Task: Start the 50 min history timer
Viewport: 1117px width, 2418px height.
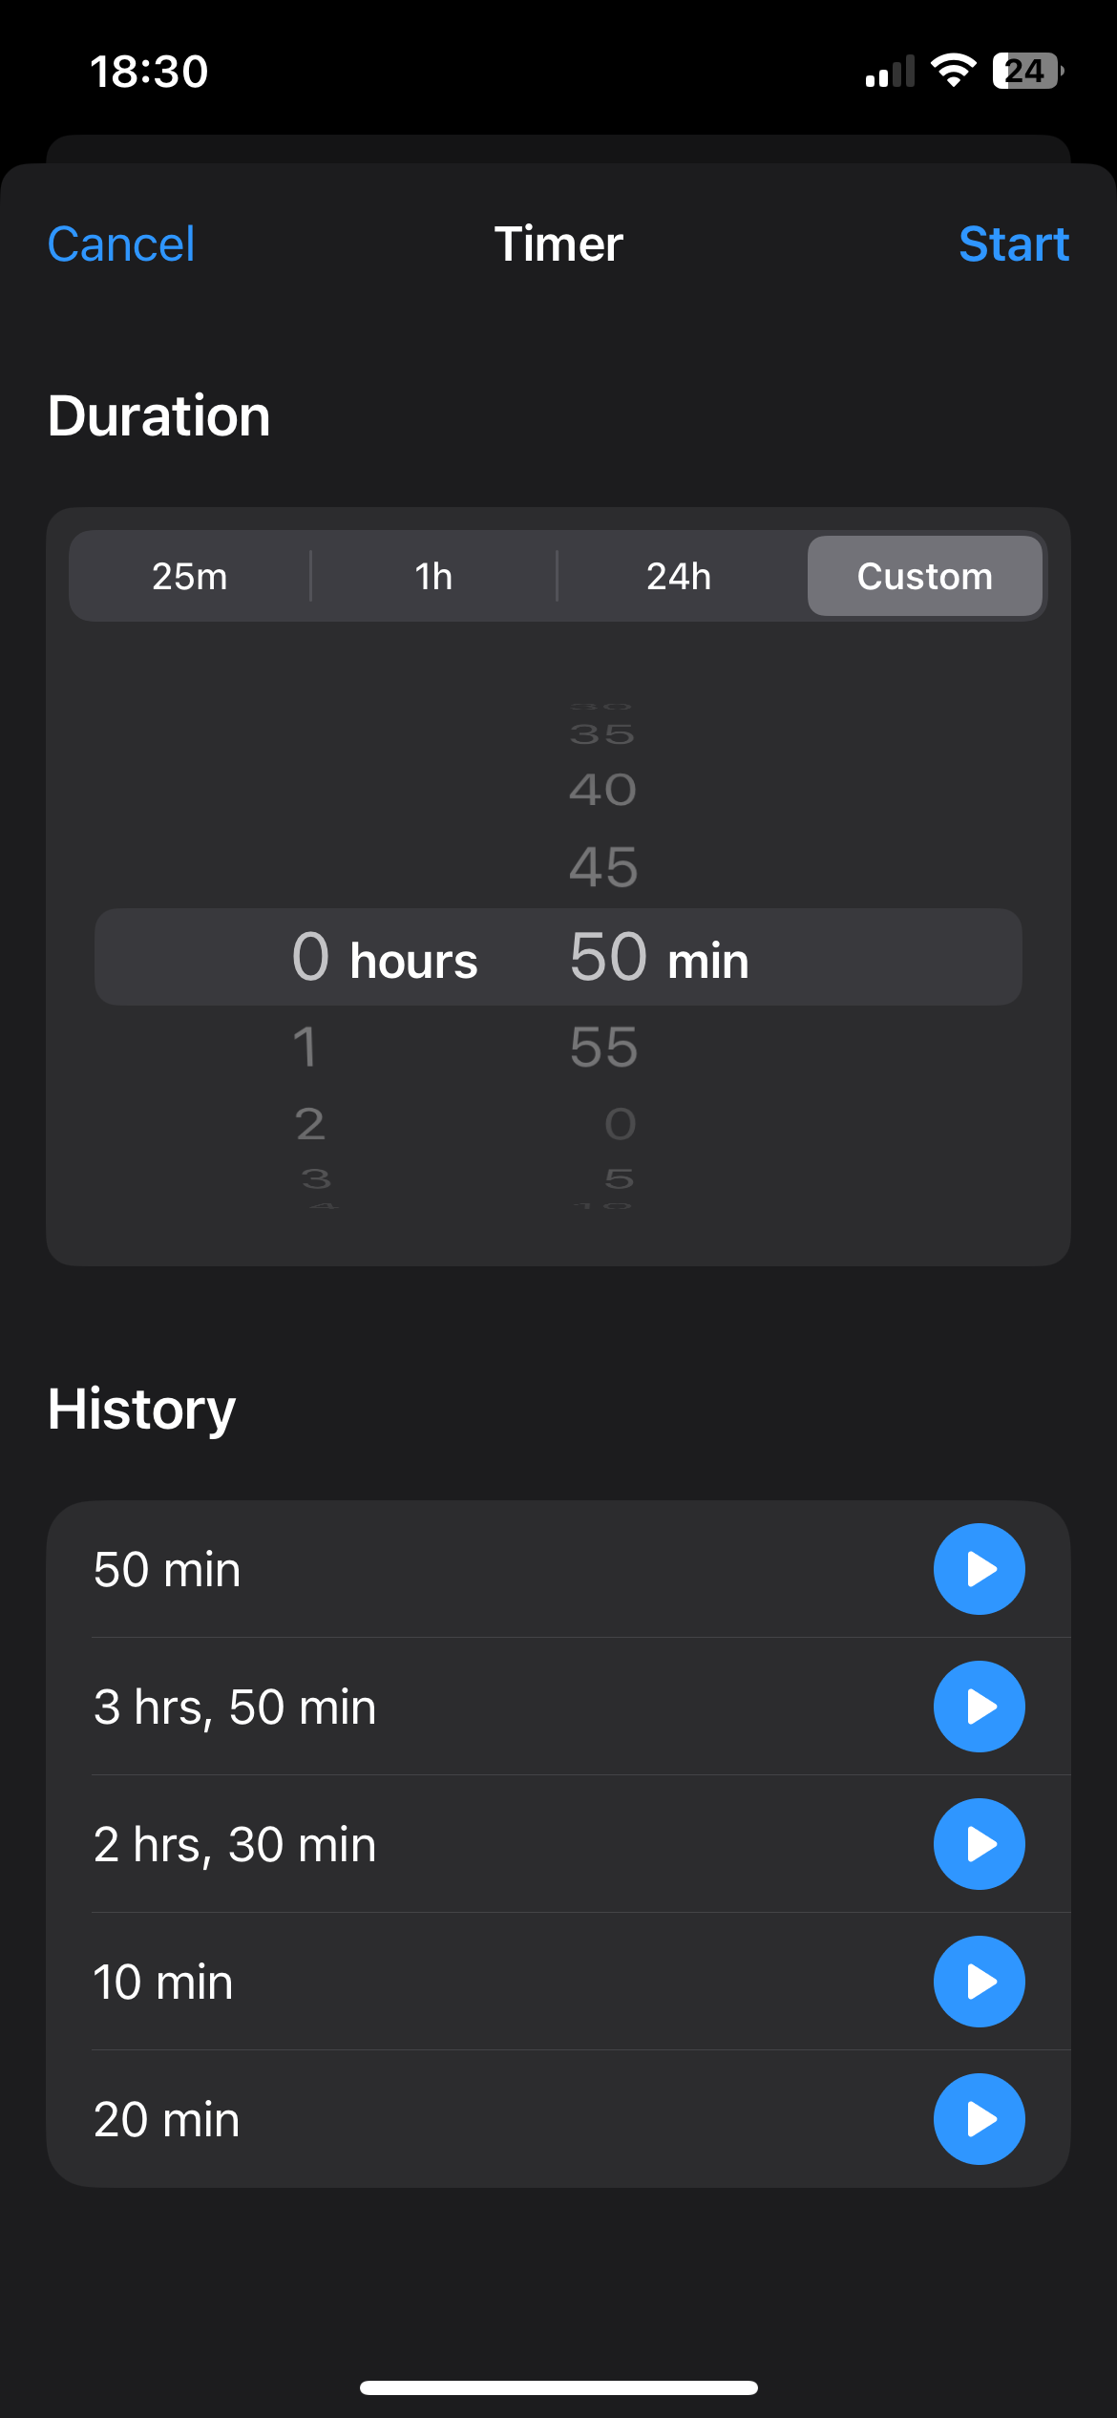Action: (979, 1569)
